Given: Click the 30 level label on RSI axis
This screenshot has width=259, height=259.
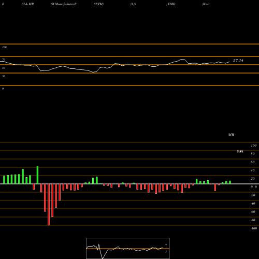Looking at the screenshot, I should click(4, 76).
